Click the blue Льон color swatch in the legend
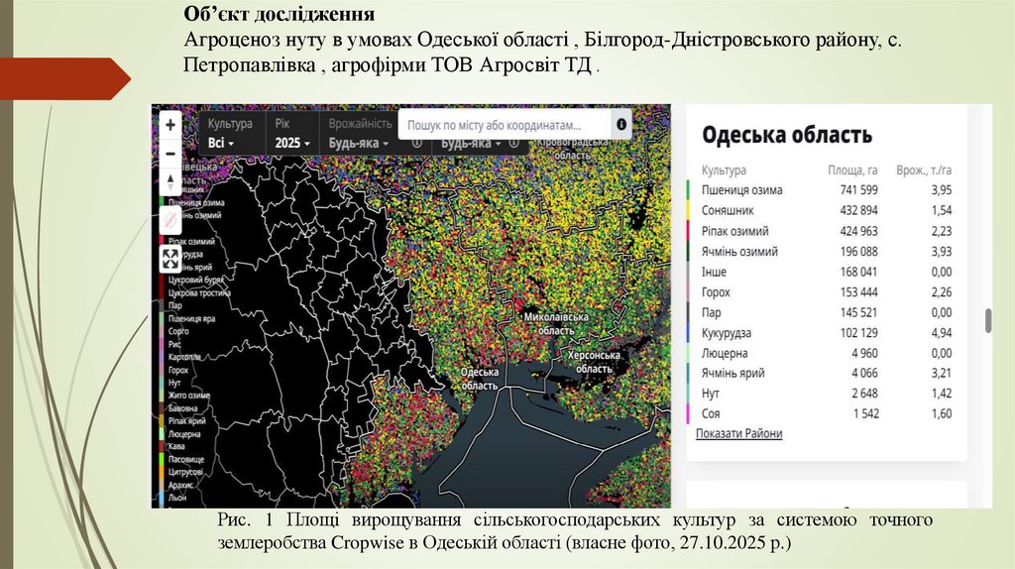Viewport: 1015px width, 569px height. click(x=162, y=498)
